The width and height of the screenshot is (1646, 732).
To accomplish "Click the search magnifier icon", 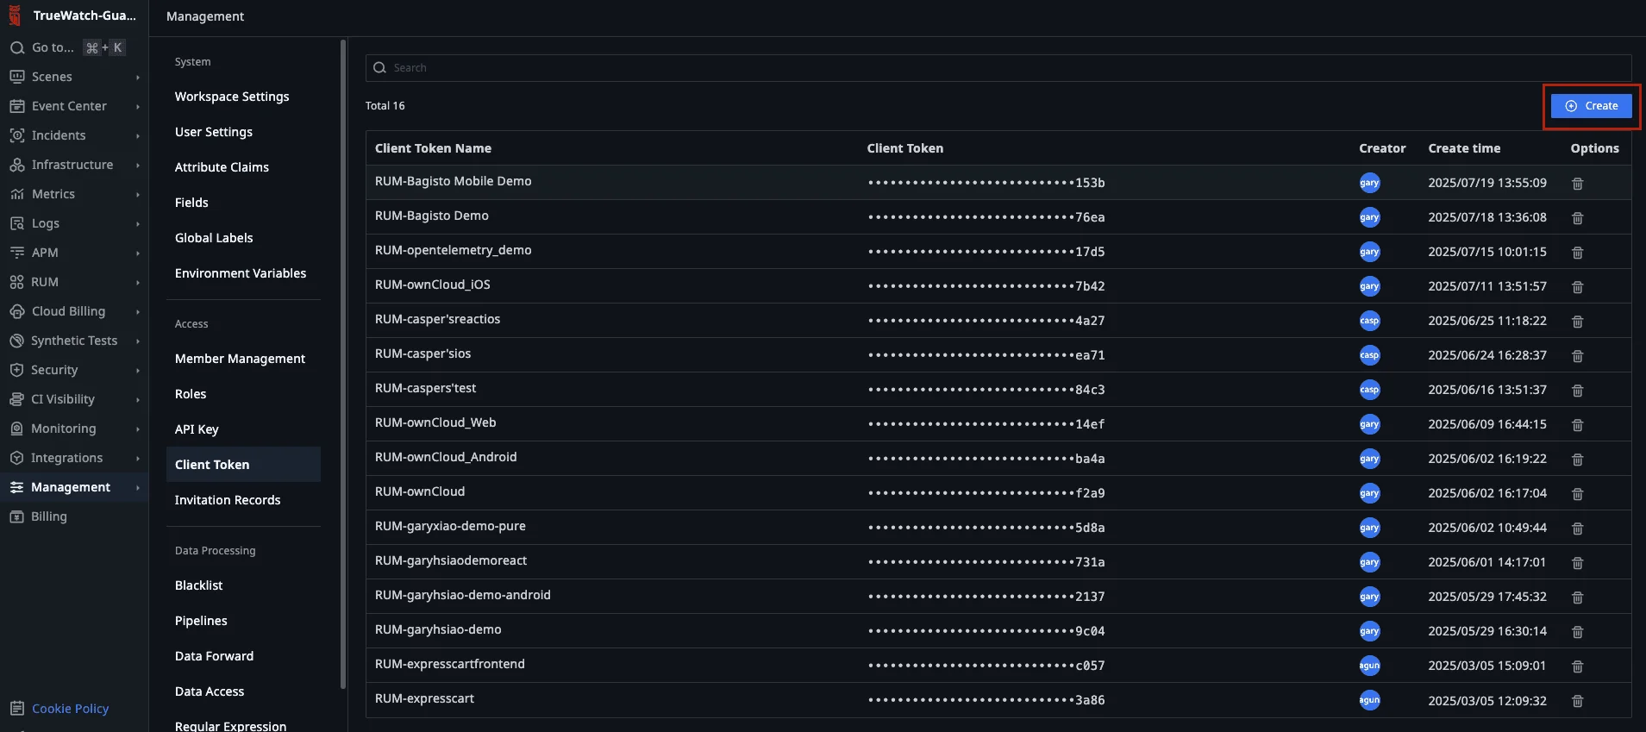I will point(379,68).
